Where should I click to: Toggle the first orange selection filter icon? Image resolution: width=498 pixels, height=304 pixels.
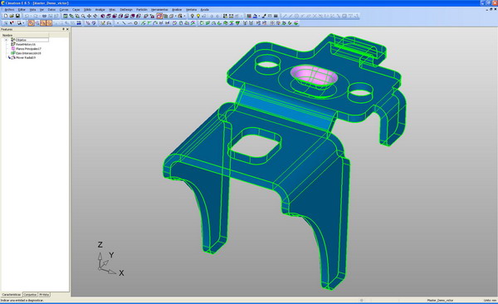coord(32,23)
